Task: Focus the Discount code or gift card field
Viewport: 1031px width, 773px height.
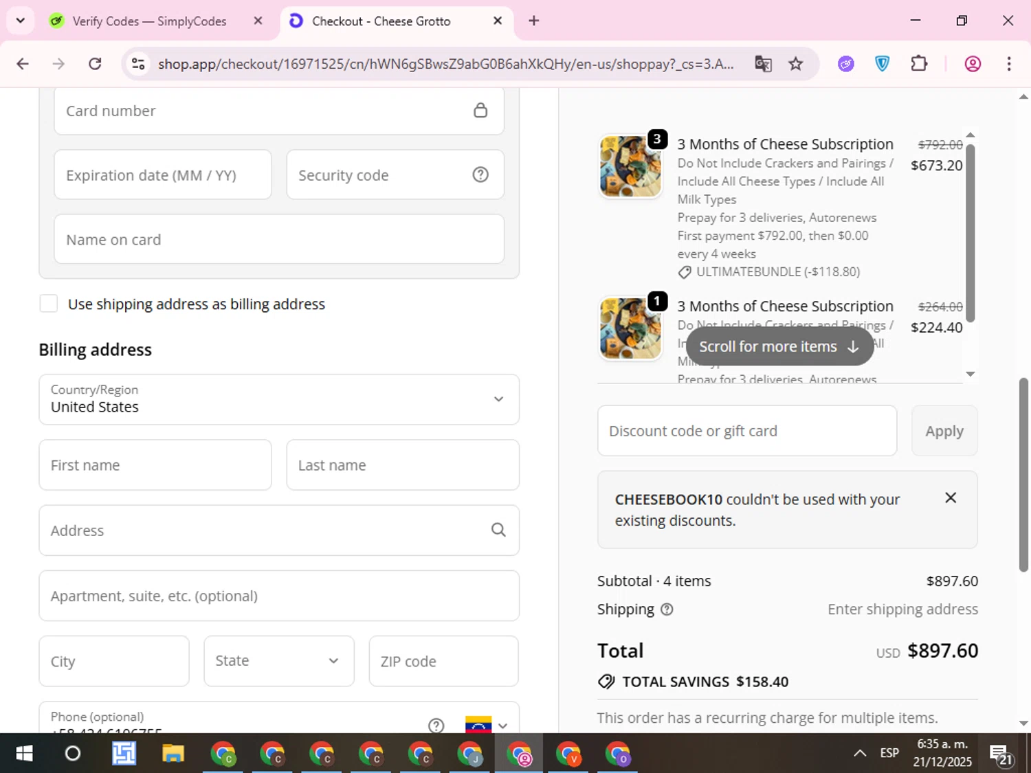Action: coord(747,431)
